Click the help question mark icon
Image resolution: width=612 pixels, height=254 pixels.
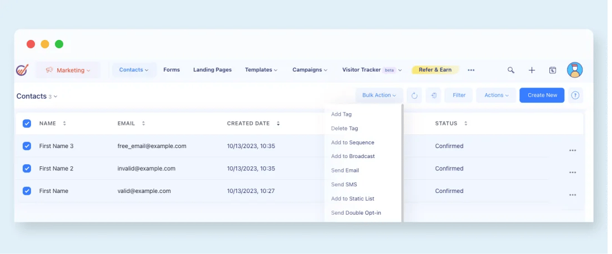tap(575, 95)
